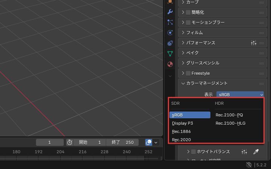Enable the Freestyle checkbox
This screenshot has width=271, height=169.
tap(188, 73)
